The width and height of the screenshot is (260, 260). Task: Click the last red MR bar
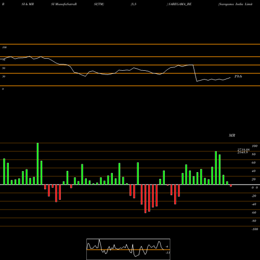point(231,186)
